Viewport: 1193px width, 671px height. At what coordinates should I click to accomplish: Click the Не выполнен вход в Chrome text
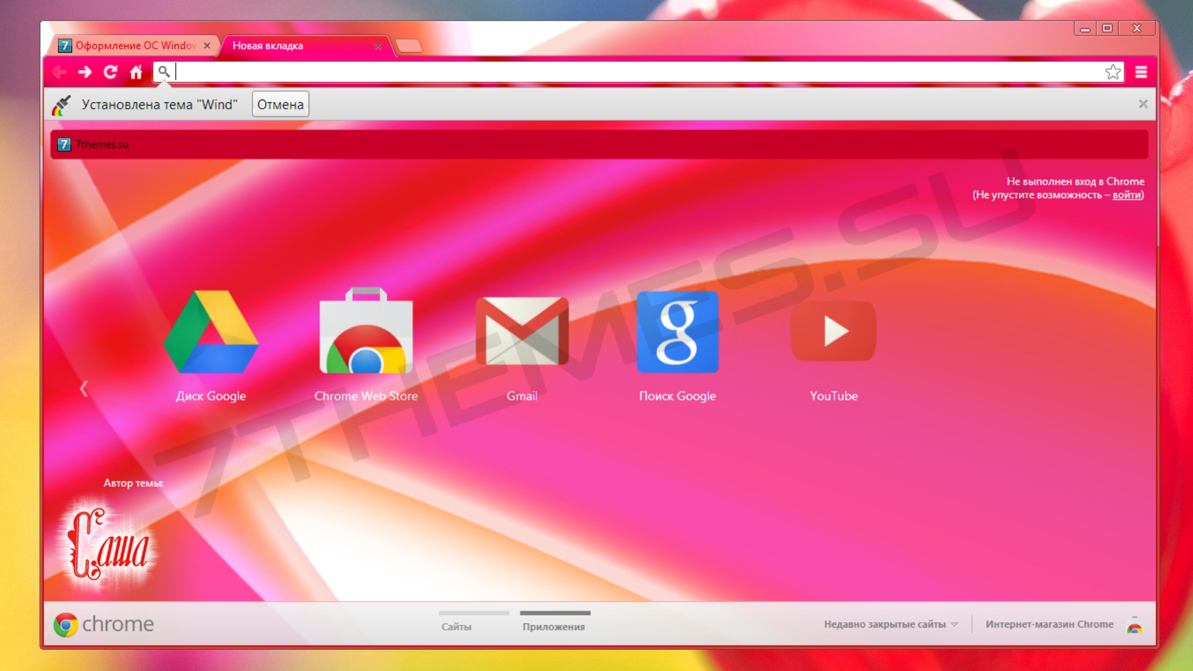click(1075, 181)
